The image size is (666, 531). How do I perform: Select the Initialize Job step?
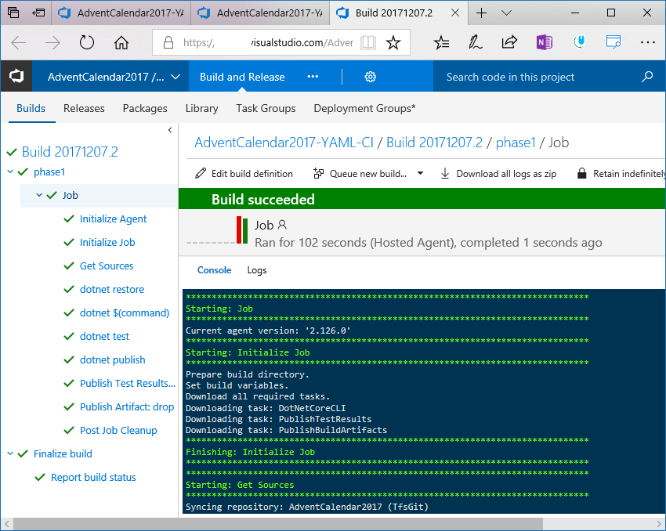pyautogui.click(x=107, y=242)
